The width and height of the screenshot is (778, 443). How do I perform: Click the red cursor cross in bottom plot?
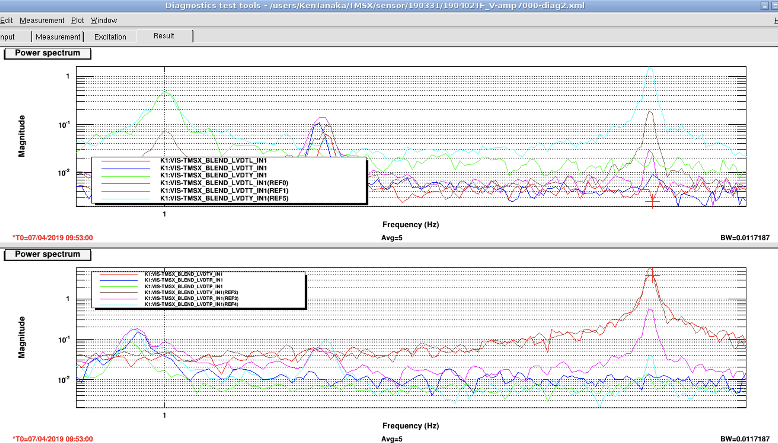pyautogui.click(x=652, y=275)
